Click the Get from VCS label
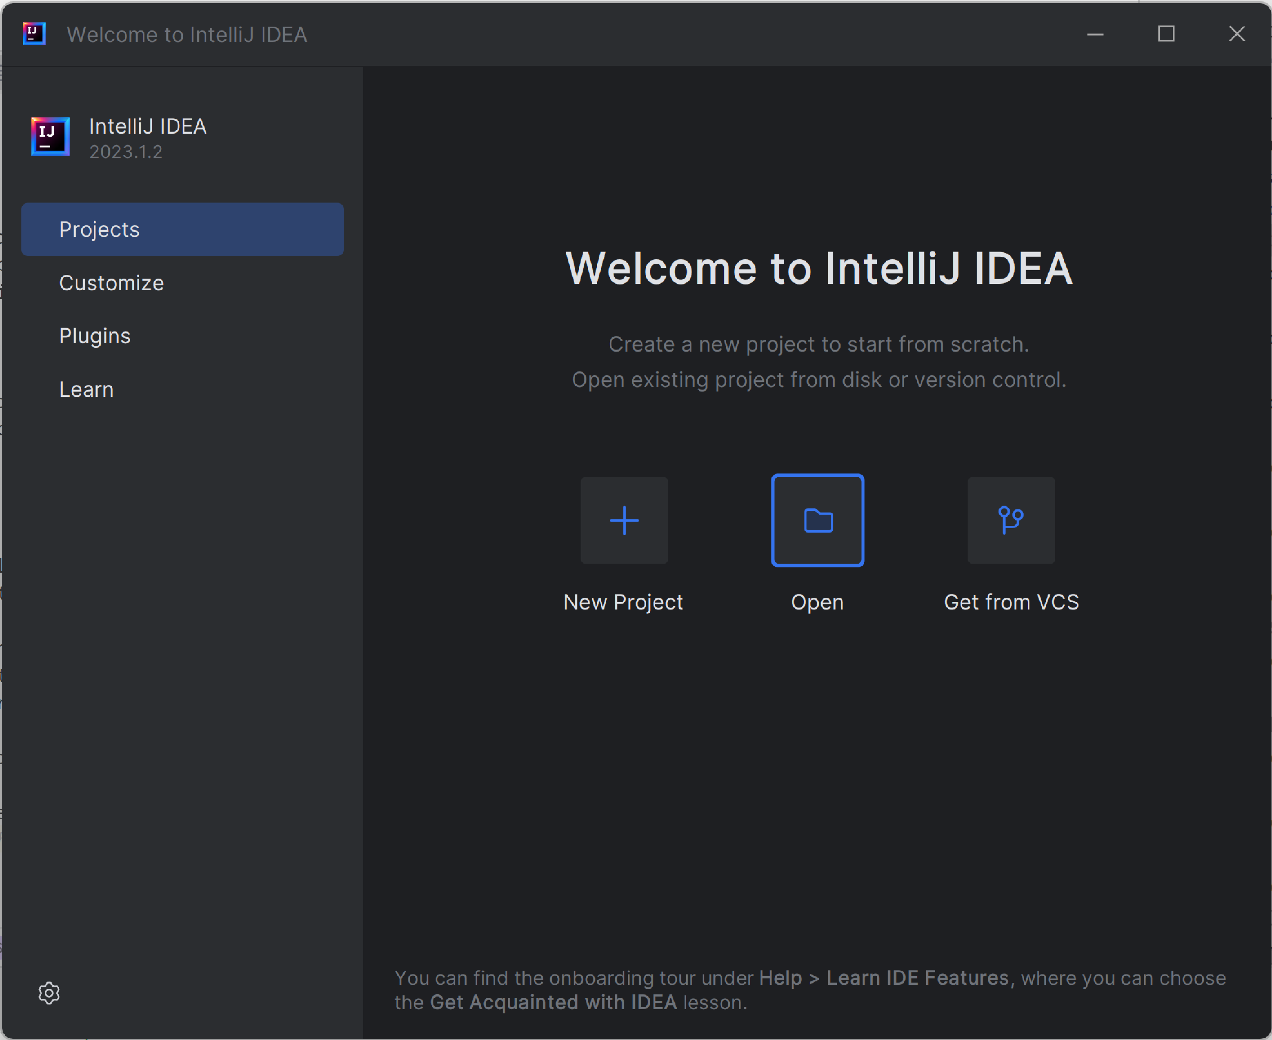Screen dimensions: 1272x1040 [1011, 602]
